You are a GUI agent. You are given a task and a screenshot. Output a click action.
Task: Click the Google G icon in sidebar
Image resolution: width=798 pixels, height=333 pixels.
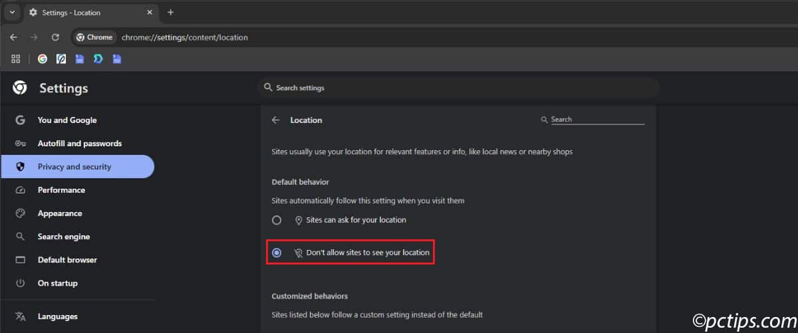click(x=20, y=120)
